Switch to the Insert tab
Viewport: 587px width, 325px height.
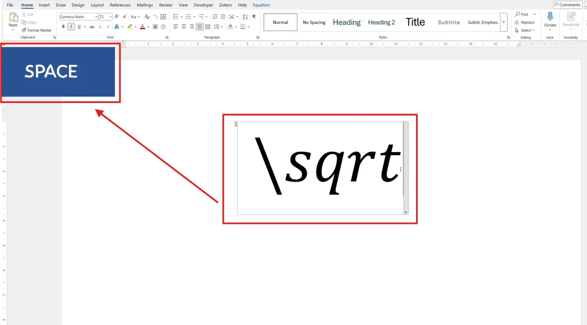[44, 5]
